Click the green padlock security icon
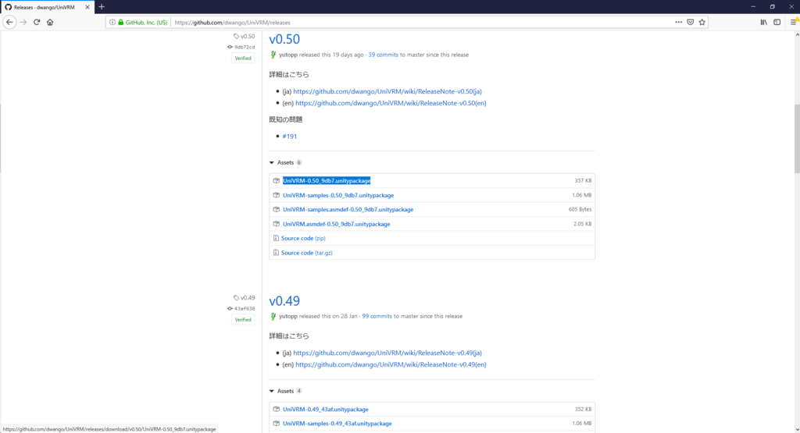The width and height of the screenshot is (800, 433). [121, 23]
